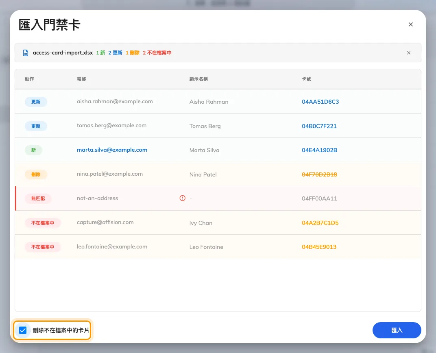436x353 pixels.
Task: Click name Nina Patel
Action: (203, 174)
